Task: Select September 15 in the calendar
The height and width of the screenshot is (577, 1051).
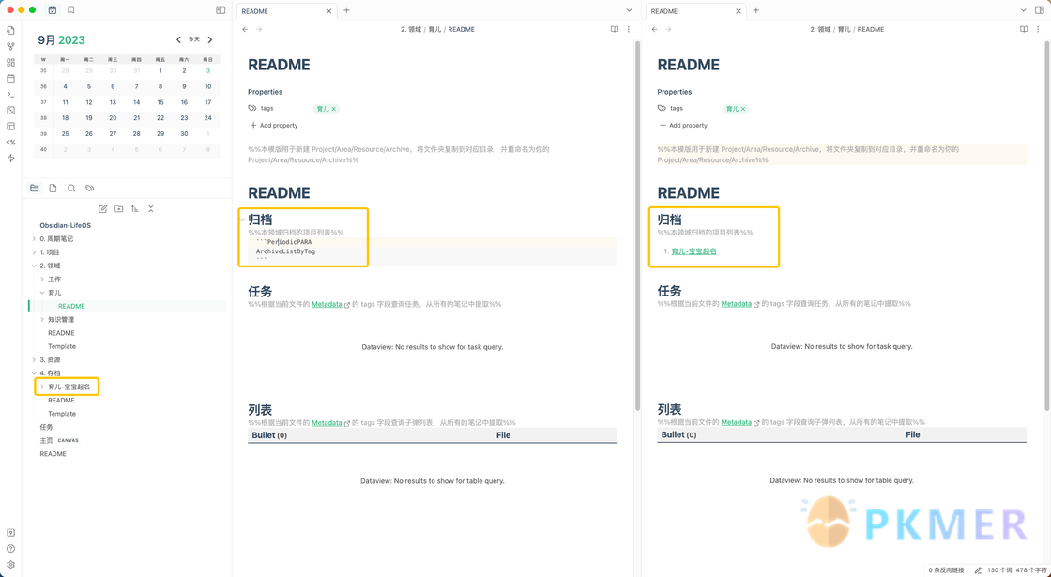Action: 160,102
